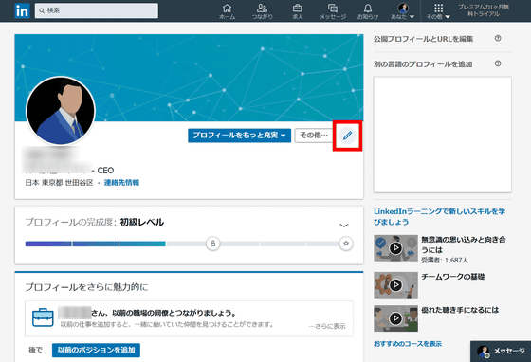The width and height of the screenshot is (531, 362).
Task: Open LinkedInラーニングで新しいスキルを学びましょう link
Action: click(440, 216)
